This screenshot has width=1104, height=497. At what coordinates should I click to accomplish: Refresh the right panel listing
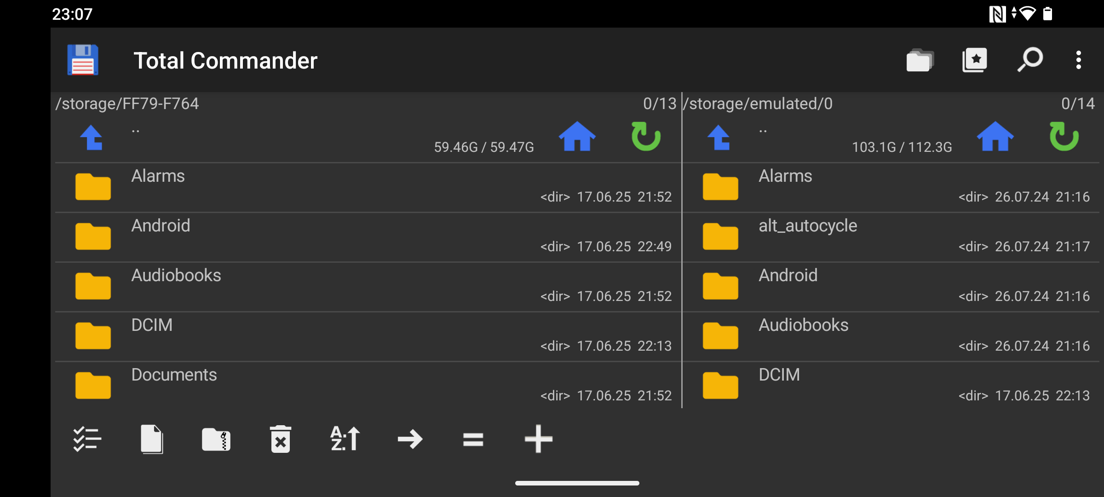(1064, 137)
